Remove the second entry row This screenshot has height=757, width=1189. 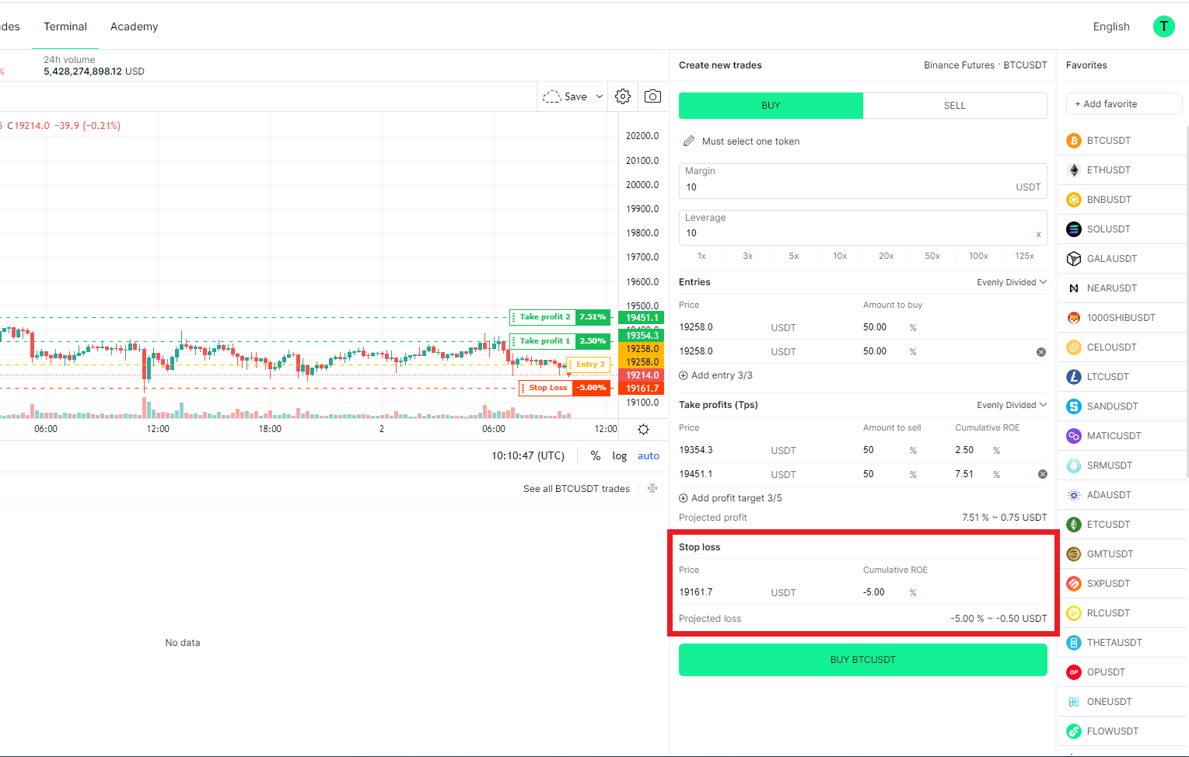pyautogui.click(x=1041, y=352)
